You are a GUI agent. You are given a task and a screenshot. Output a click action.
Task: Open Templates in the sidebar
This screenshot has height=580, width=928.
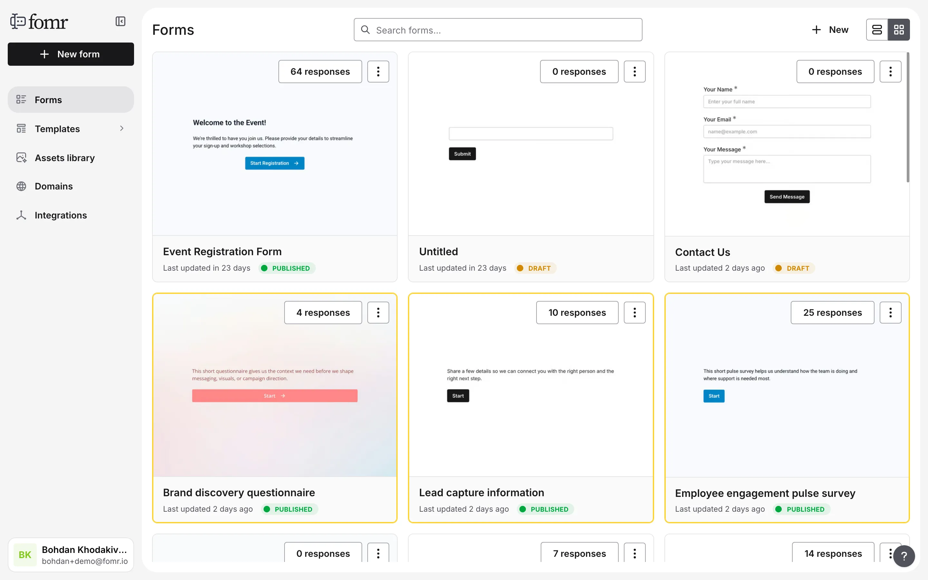click(71, 129)
